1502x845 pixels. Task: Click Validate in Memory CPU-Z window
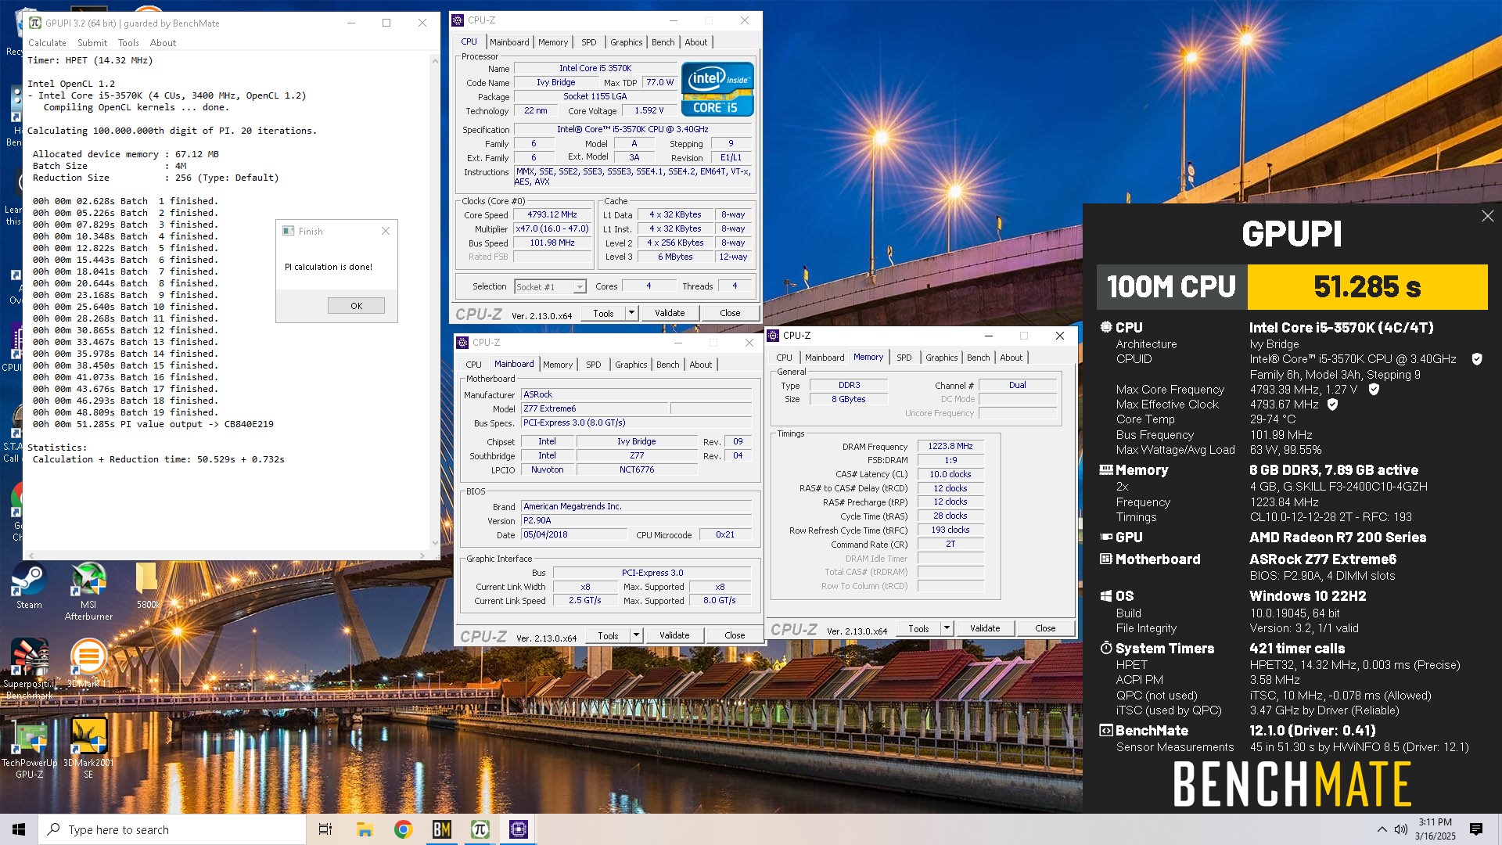985,628
